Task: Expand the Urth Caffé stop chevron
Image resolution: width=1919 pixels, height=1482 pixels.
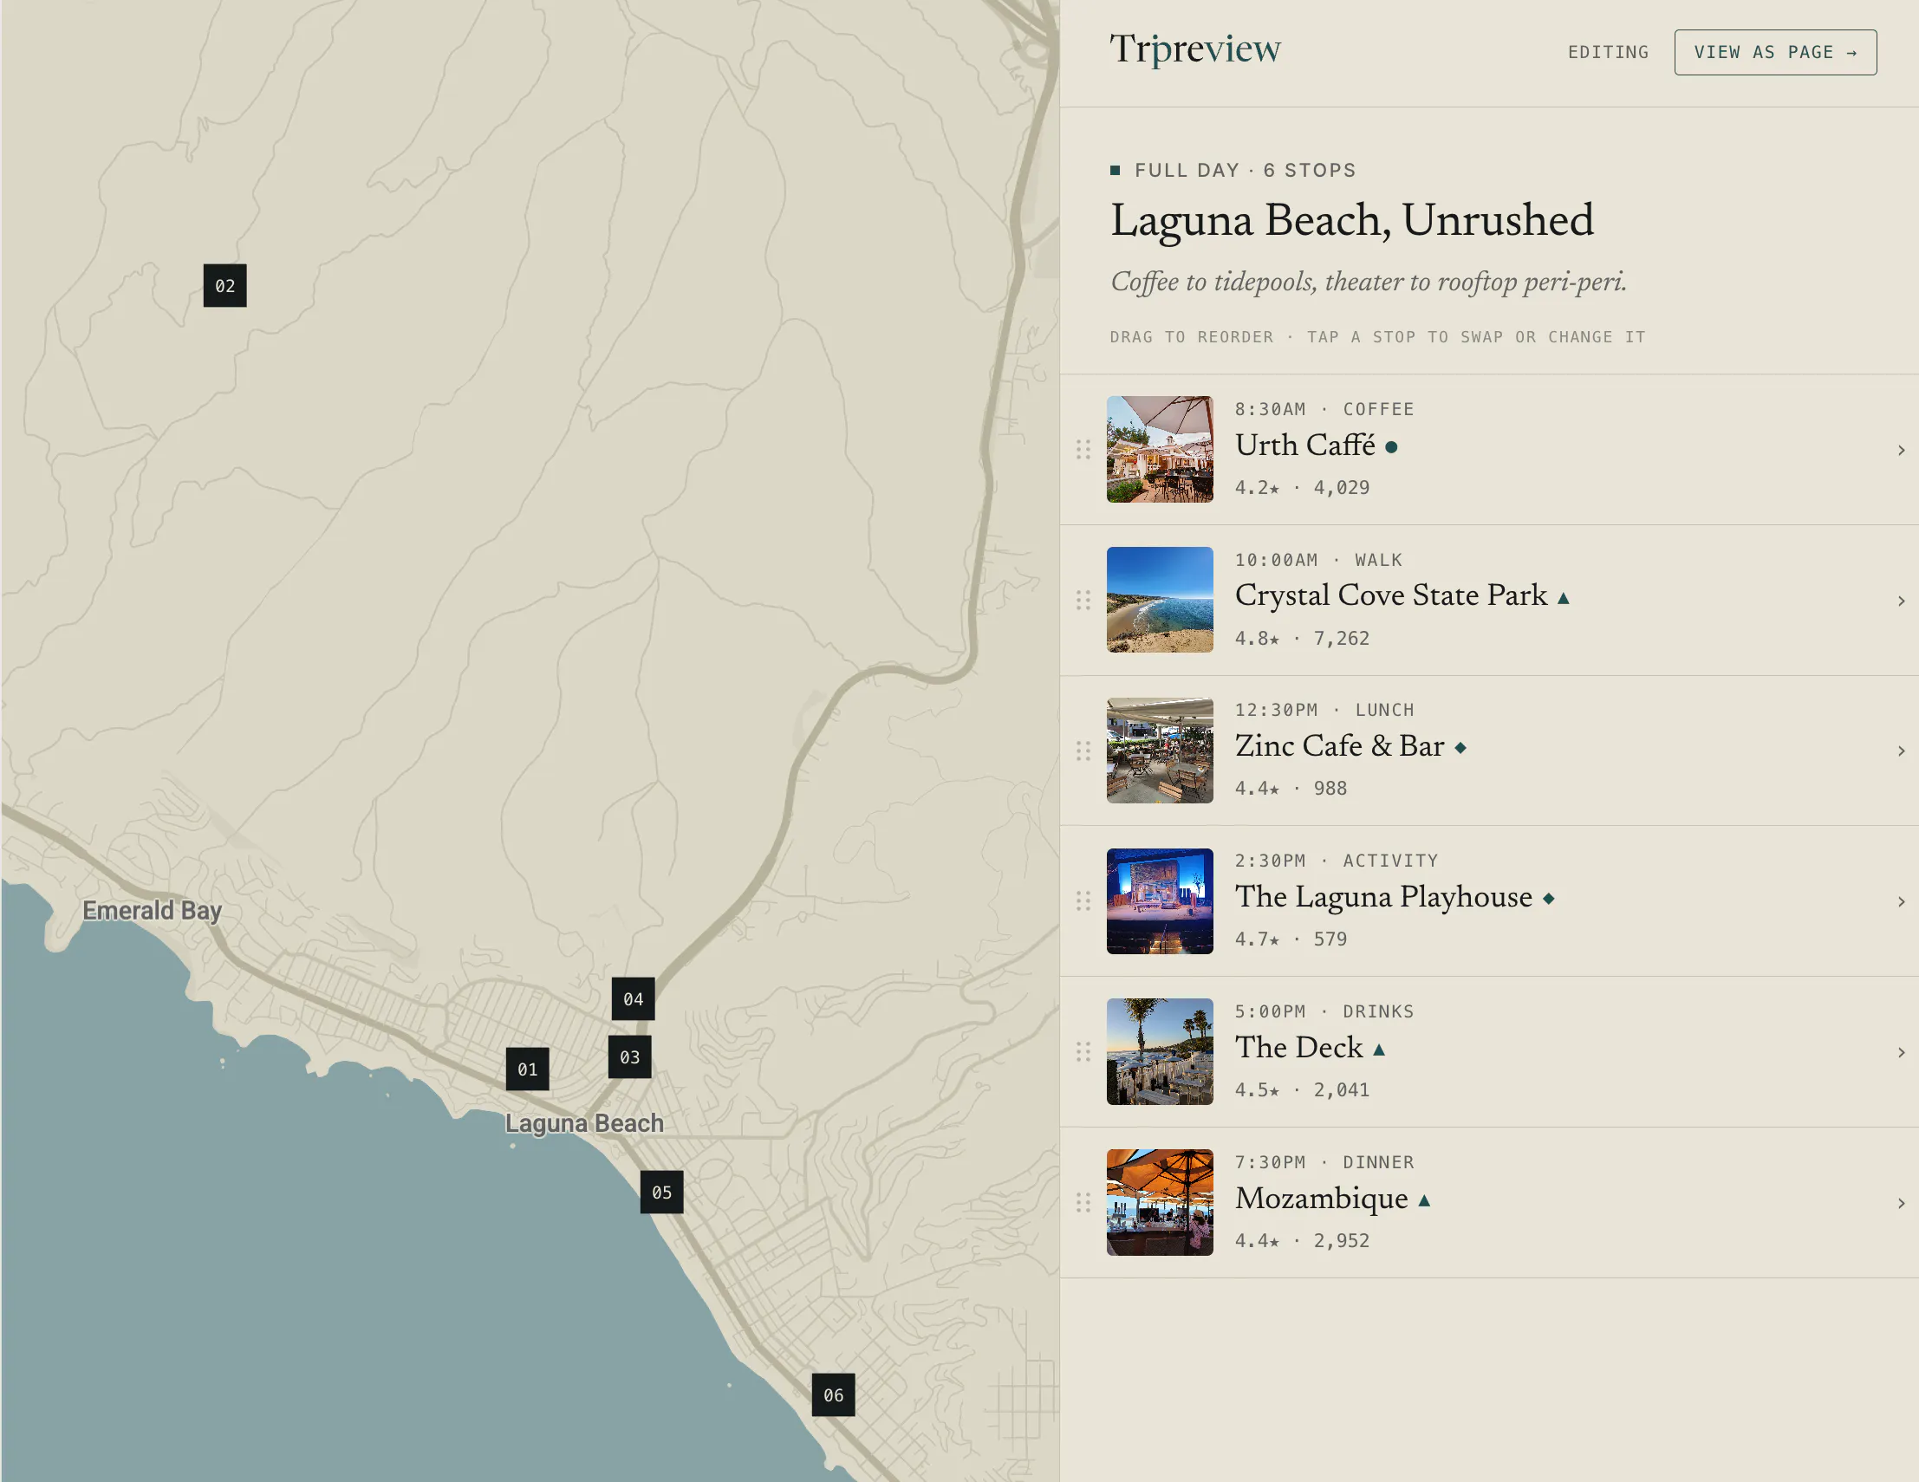Action: click(x=1901, y=450)
